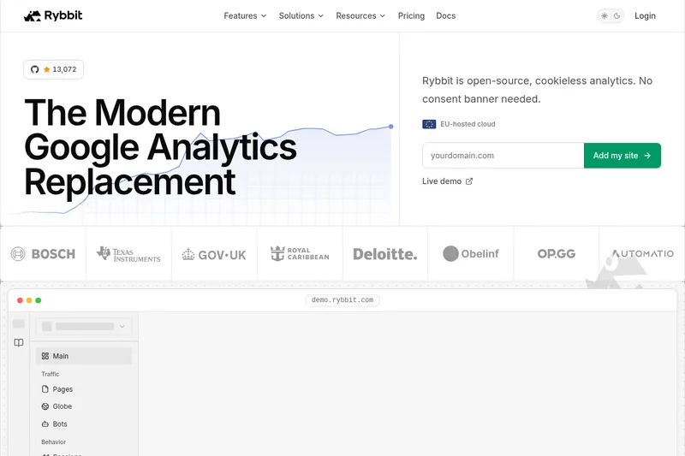Viewport: 685px width, 456px height.
Task: Click the book icon in demo sidebar
Action: (18, 342)
